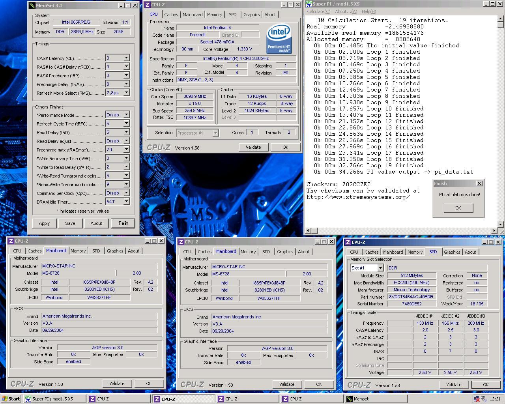Click the MemSet 4.1 title bar icon
This screenshot has height=404, width=505.
(32, 6)
